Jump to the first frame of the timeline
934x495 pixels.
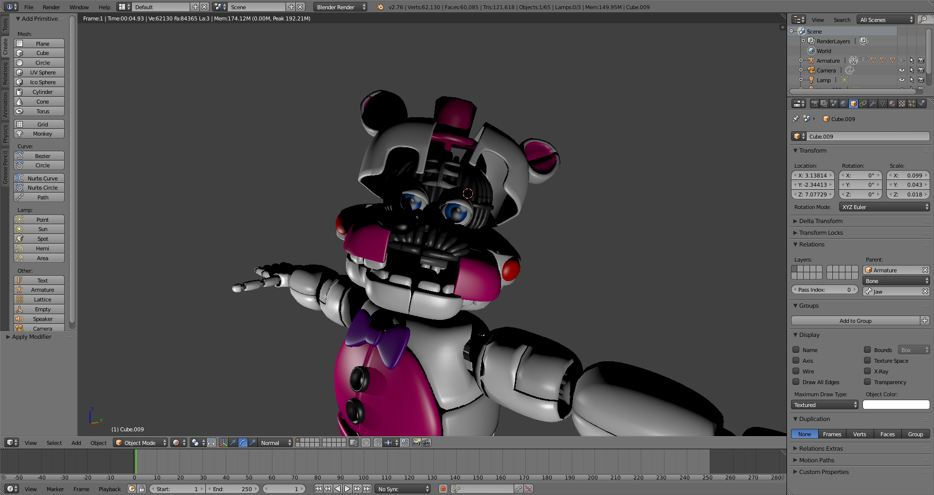pyautogui.click(x=318, y=489)
